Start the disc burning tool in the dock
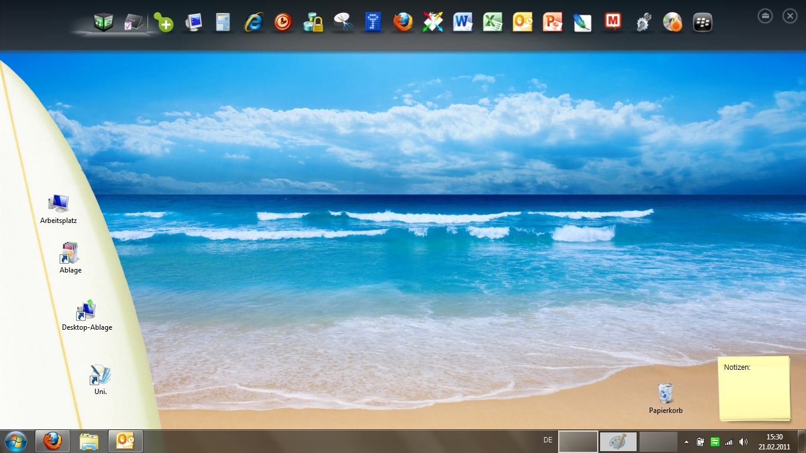 672,22
